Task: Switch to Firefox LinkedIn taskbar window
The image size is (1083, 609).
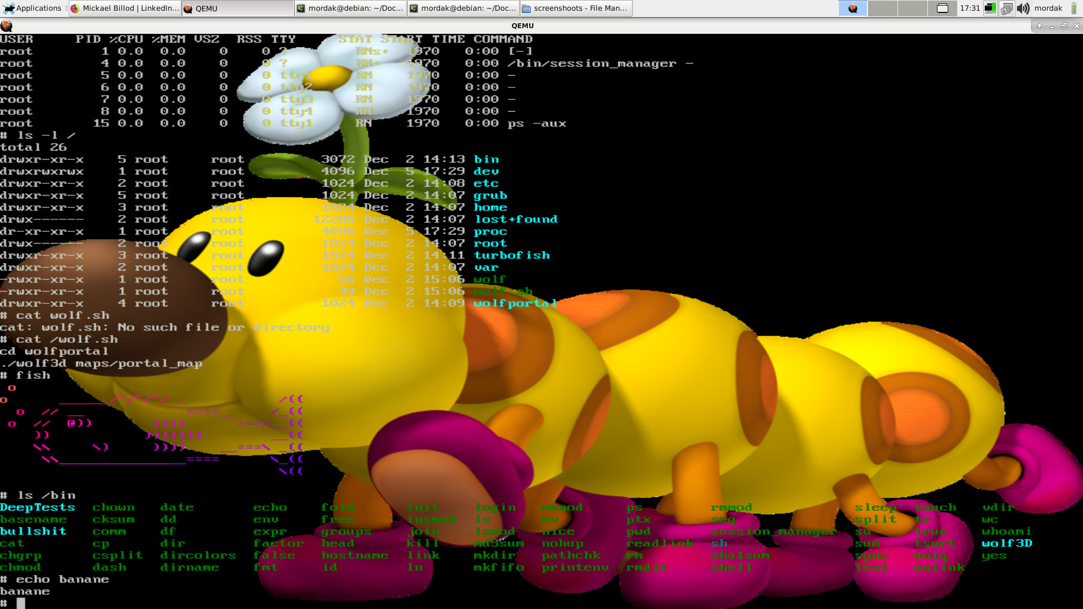Action: click(x=125, y=8)
